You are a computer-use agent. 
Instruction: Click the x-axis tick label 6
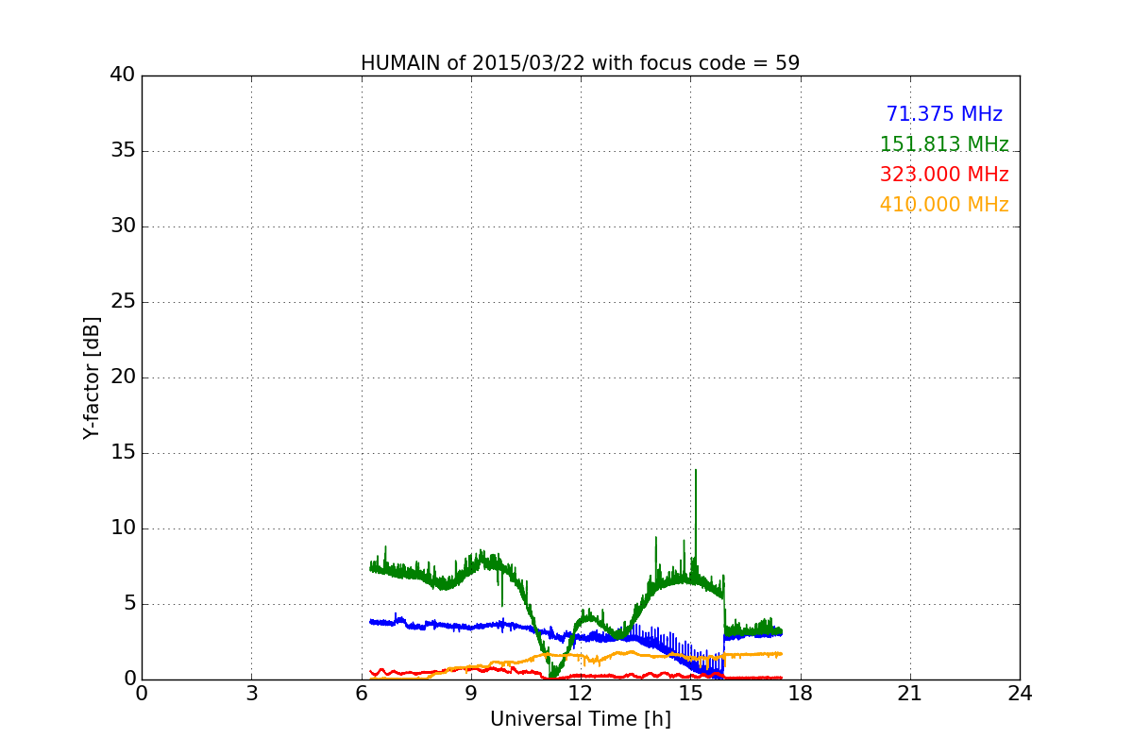362,694
